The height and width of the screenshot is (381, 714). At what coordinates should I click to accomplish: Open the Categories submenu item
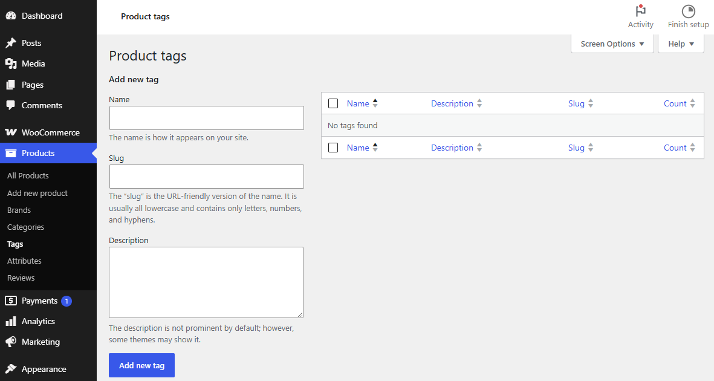25,227
